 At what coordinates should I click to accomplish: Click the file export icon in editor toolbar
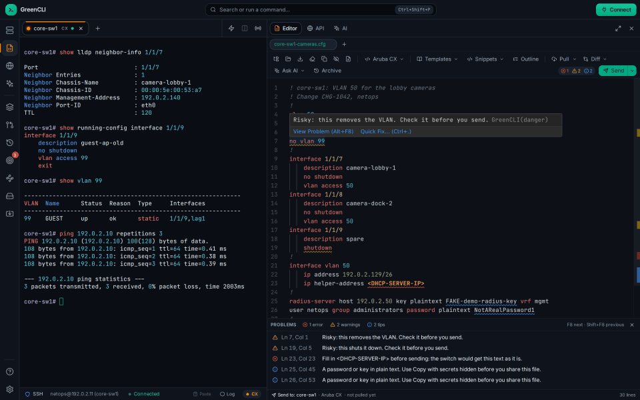point(348,59)
